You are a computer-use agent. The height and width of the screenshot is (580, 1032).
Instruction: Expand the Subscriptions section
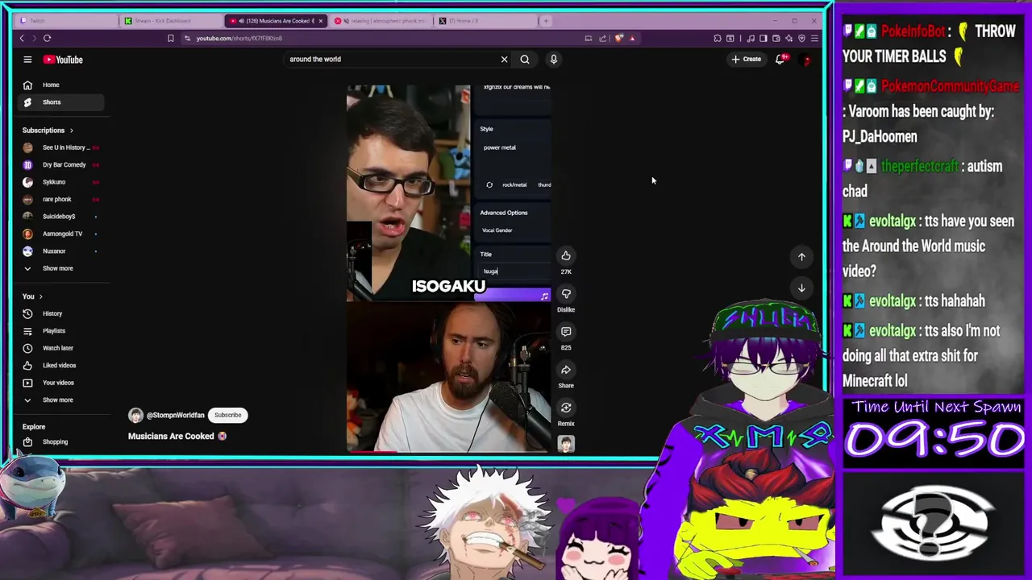48,130
